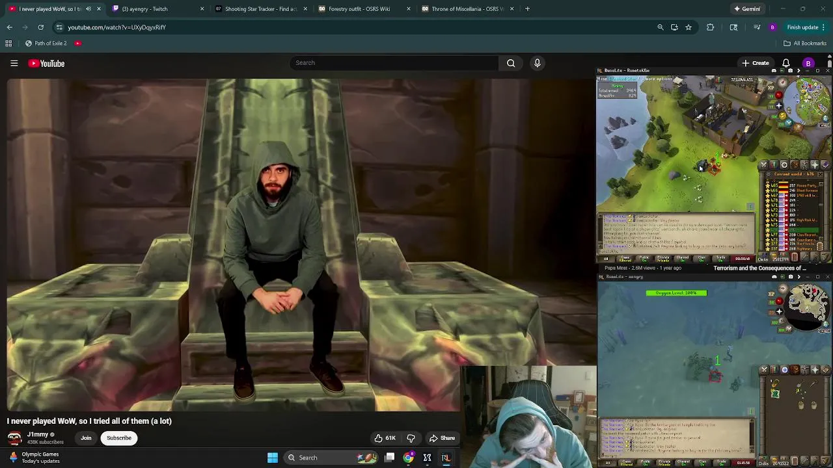Click compass orb in RunetokXie window
The width and height of the screenshot is (833, 468).
pos(783,82)
